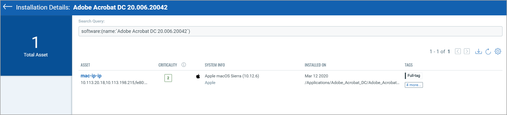Screen dimensions: 507x115
Task: Select the Total Asset count tile
Action: 36,46
